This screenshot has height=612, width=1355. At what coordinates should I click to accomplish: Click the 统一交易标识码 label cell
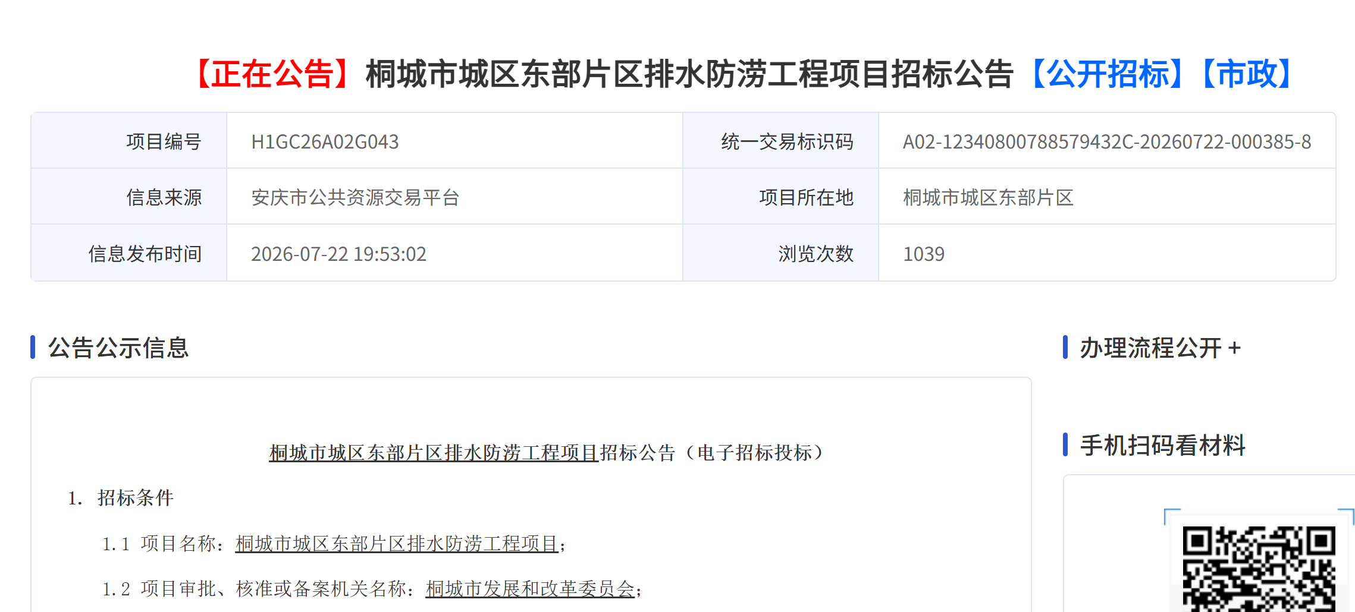click(x=780, y=141)
